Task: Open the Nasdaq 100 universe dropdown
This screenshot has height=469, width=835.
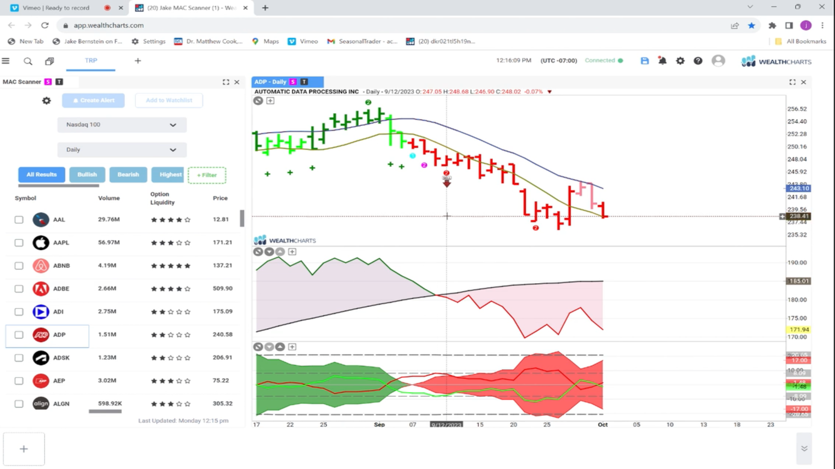Action: tap(122, 125)
